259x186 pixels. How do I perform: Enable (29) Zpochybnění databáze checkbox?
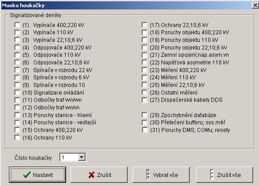click(x=144, y=115)
